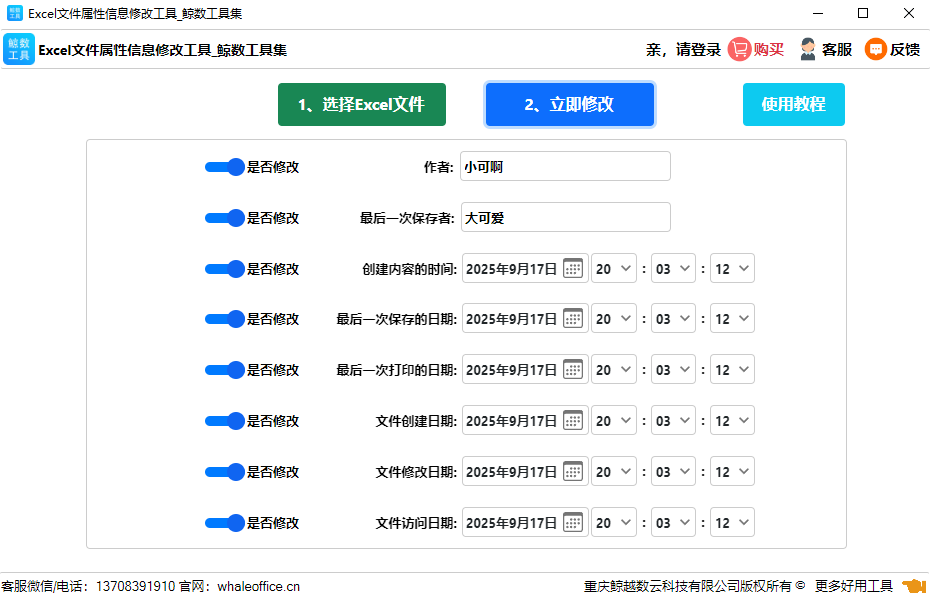Open hour dropdown for 最后一次保存的日期
The image size is (930, 599).
(x=614, y=318)
